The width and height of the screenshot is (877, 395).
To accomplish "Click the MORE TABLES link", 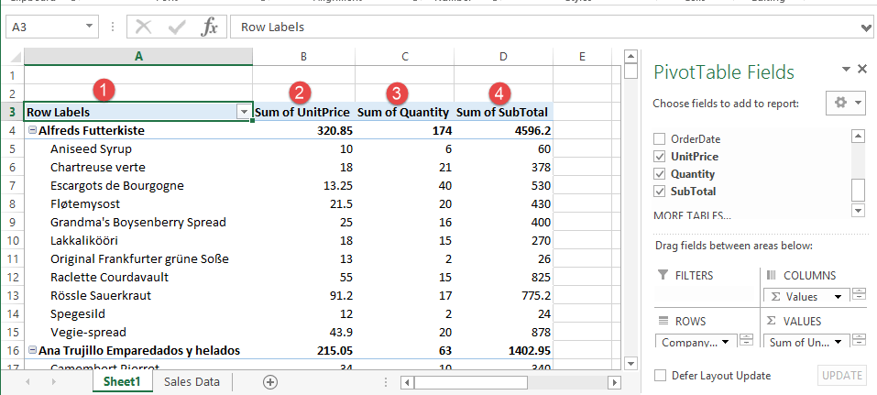I will click(x=692, y=216).
